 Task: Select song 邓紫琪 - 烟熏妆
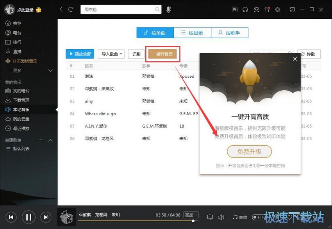coord(99,89)
